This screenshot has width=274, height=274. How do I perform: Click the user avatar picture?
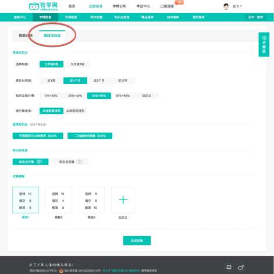coord(226,6)
